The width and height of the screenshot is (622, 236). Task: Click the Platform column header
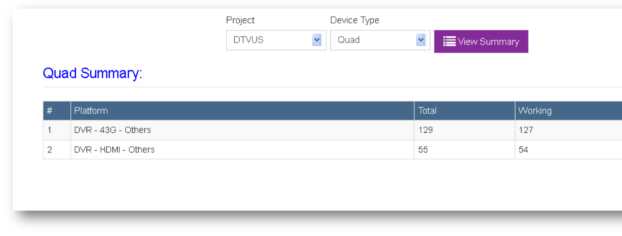[x=91, y=111]
